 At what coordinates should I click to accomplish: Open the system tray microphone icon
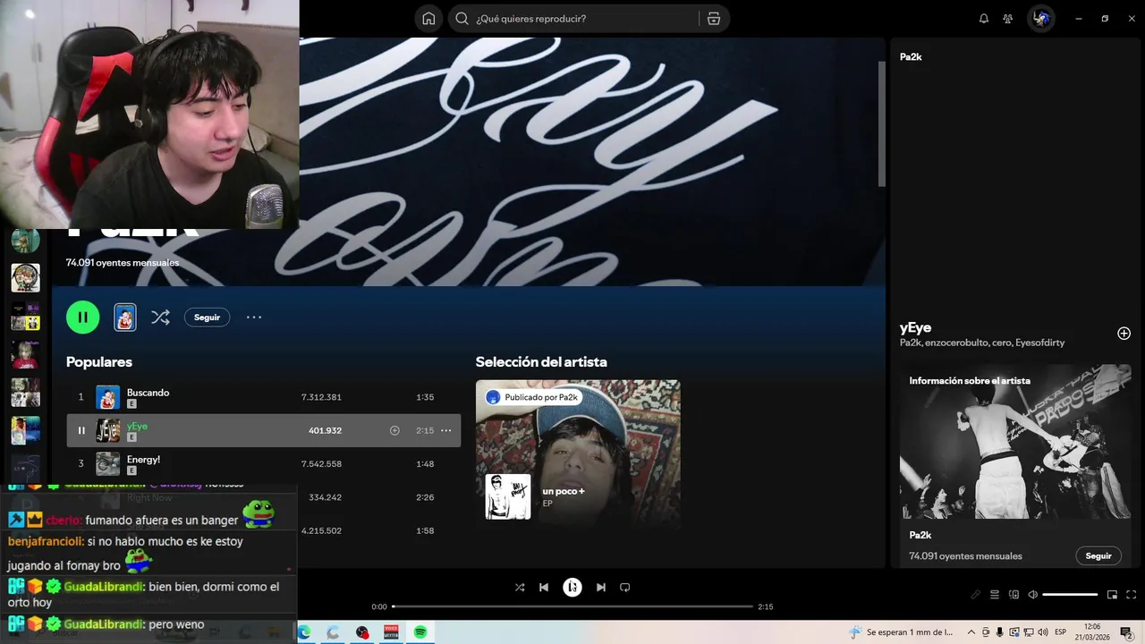tap(1000, 632)
